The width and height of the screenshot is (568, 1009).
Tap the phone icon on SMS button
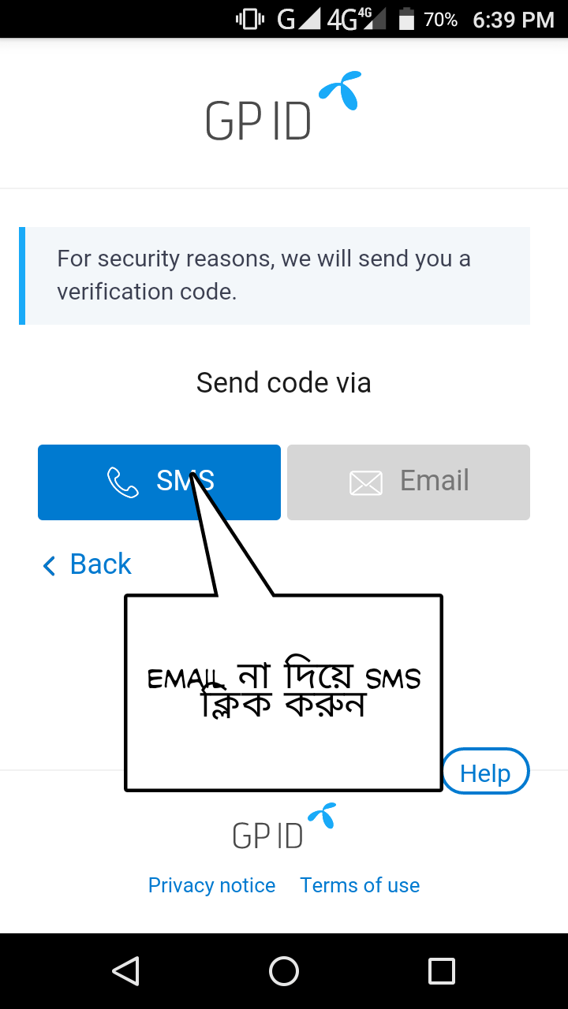click(122, 482)
